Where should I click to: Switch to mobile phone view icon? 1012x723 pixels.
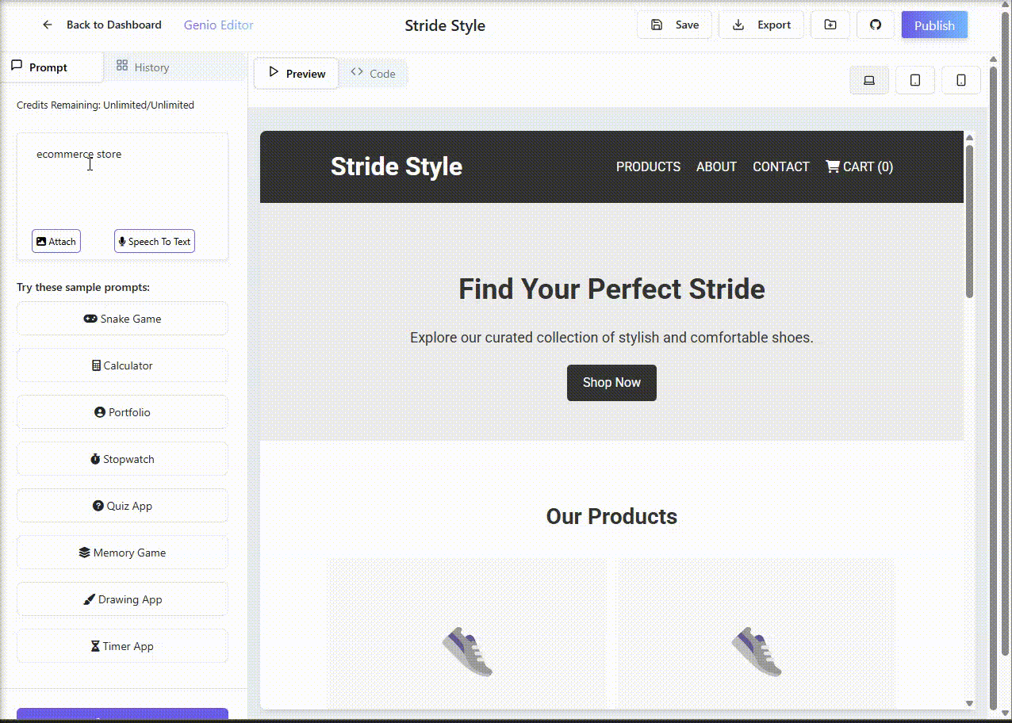[x=961, y=80]
